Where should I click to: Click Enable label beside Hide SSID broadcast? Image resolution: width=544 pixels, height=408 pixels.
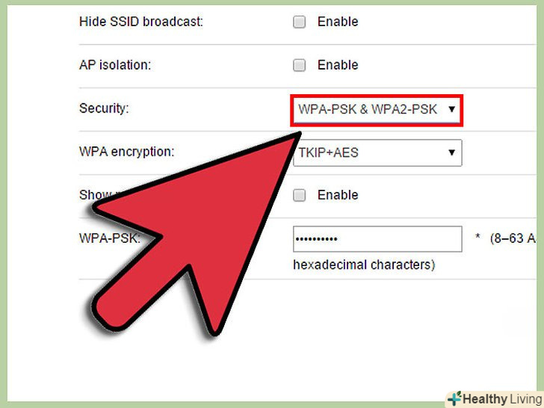[x=338, y=22]
